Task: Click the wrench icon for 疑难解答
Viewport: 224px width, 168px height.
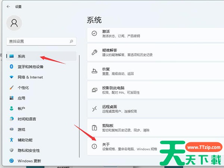Action: (x=94, y=52)
